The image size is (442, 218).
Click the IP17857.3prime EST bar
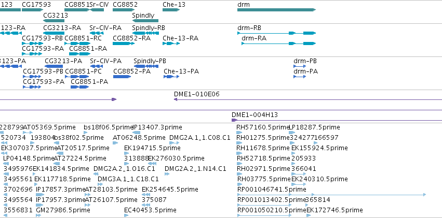(x=41, y=194)
